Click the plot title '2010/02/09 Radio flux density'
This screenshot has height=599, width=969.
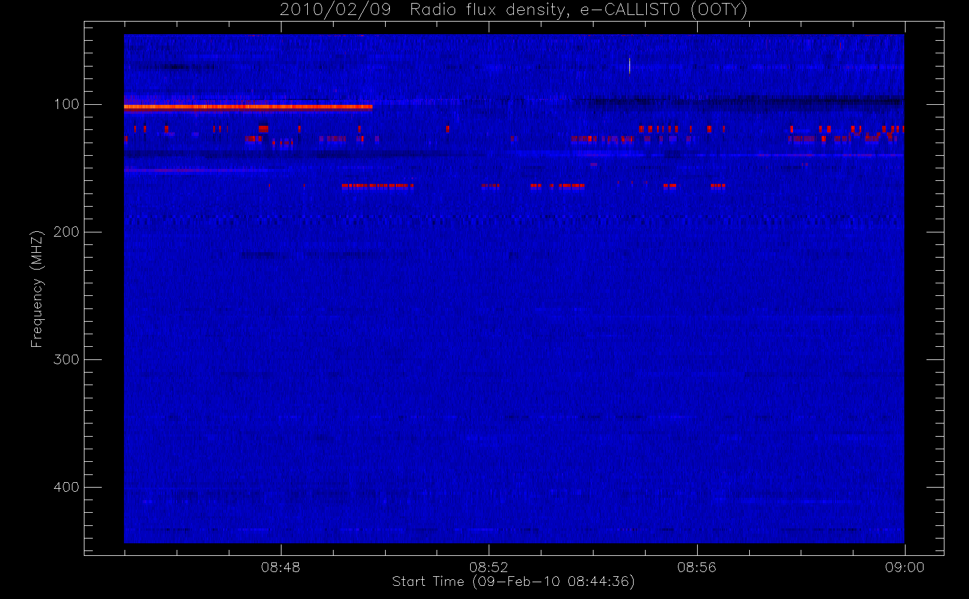point(513,10)
